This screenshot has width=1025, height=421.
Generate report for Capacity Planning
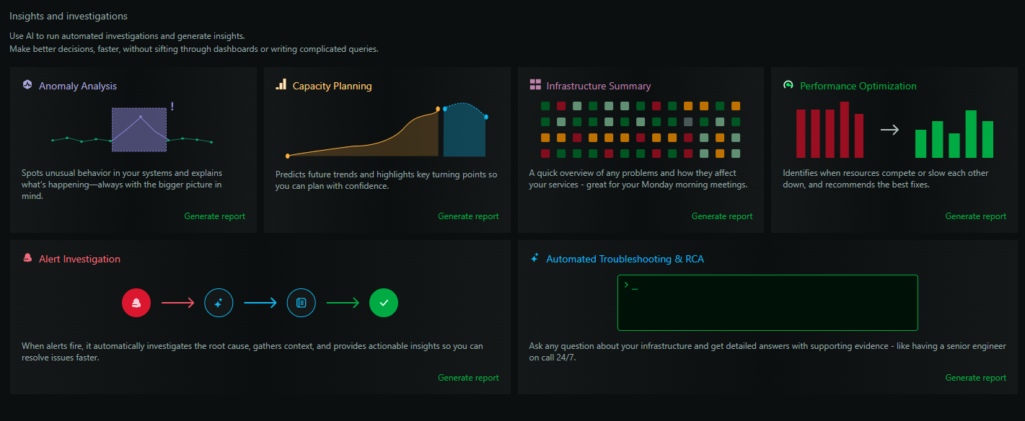pyautogui.click(x=468, y=216)
